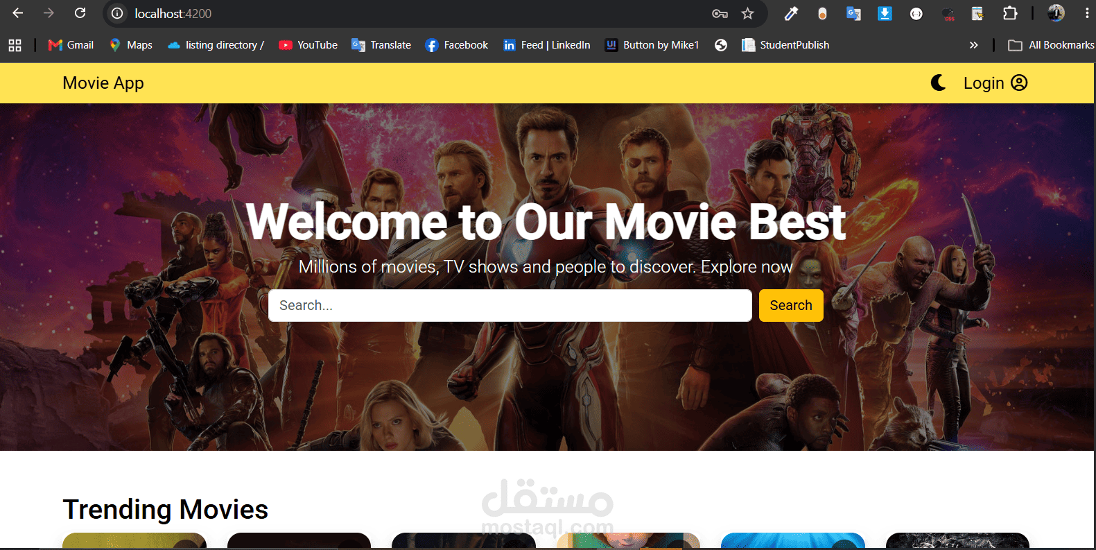Open the orange dot pill-shaped extension
This screenshot has height=550, width=1096.
point(822,13)
